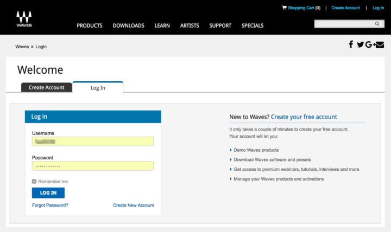
Task: Share page via Twitter icon
Action: click(360, 44)
